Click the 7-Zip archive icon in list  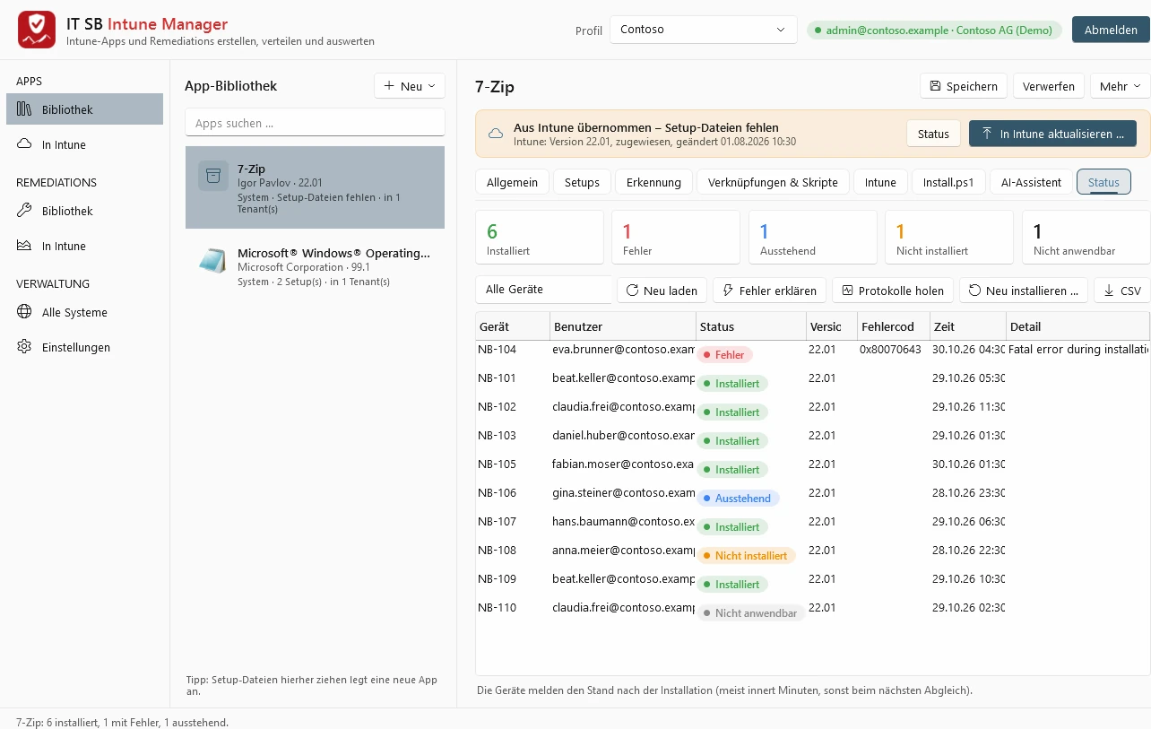(x=213, y=176)
